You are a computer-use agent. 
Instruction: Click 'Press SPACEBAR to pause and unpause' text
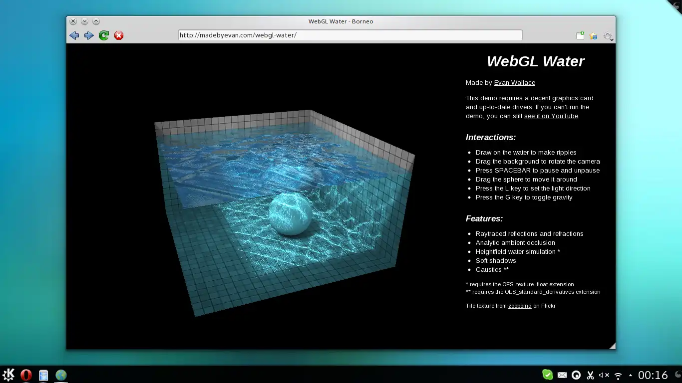pos(538,171)
